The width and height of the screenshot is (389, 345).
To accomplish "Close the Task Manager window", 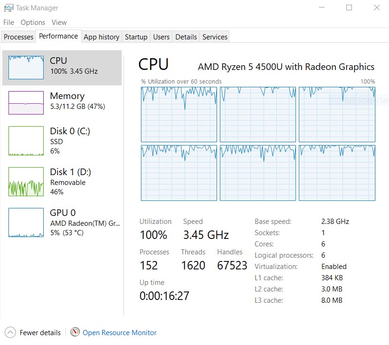I will pyautogui.click(x=377, y=8).
